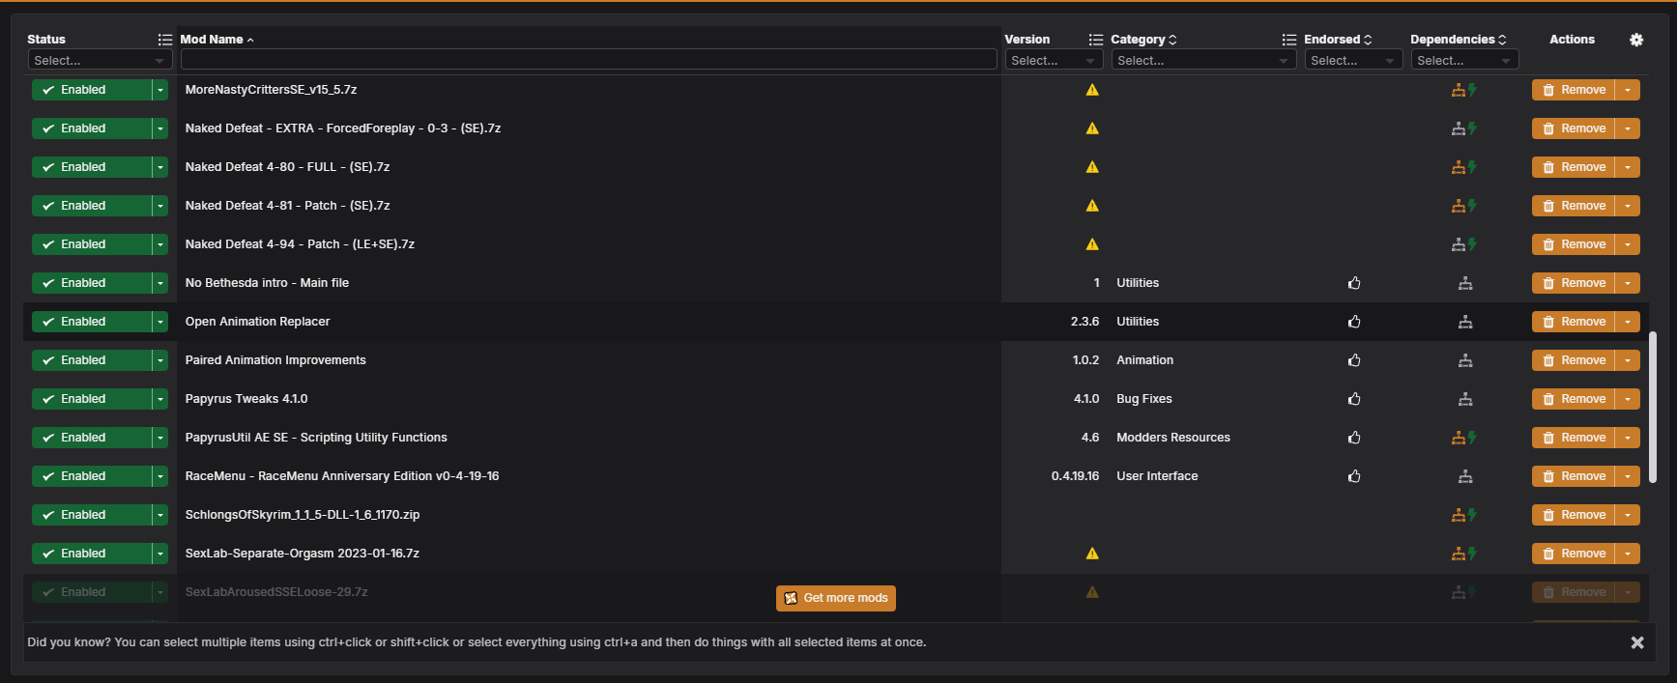Open Status filter Select dropdown

tap(100, 60)
